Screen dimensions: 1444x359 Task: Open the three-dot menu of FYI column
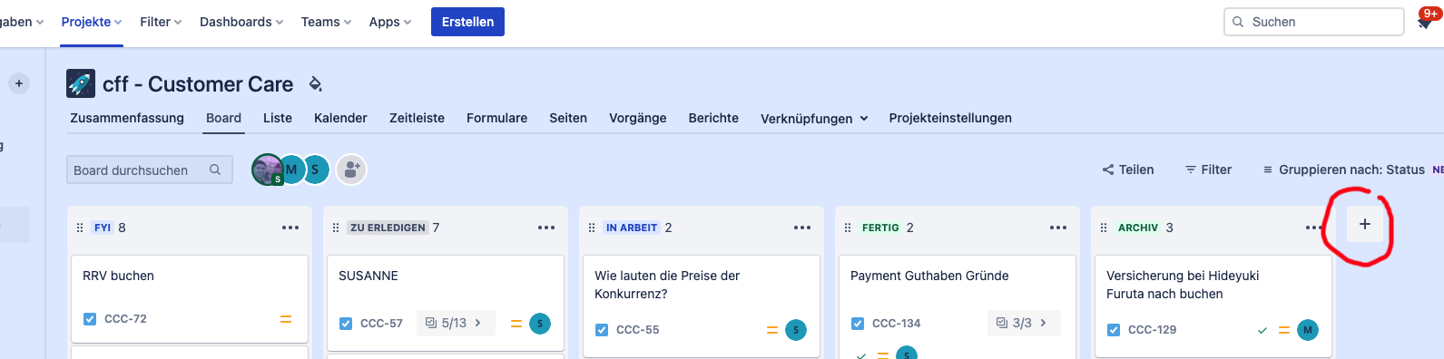click(290, 228)
